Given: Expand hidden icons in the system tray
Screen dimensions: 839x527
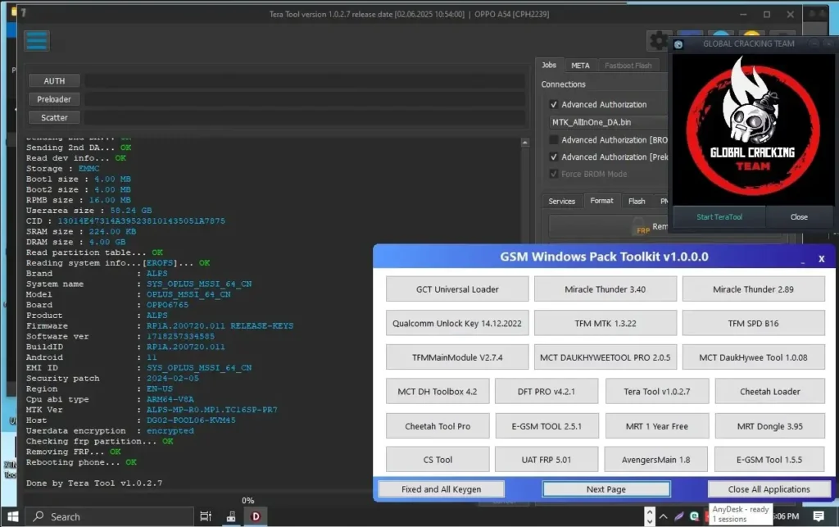Looking at the screenshot, I should 664,516.
